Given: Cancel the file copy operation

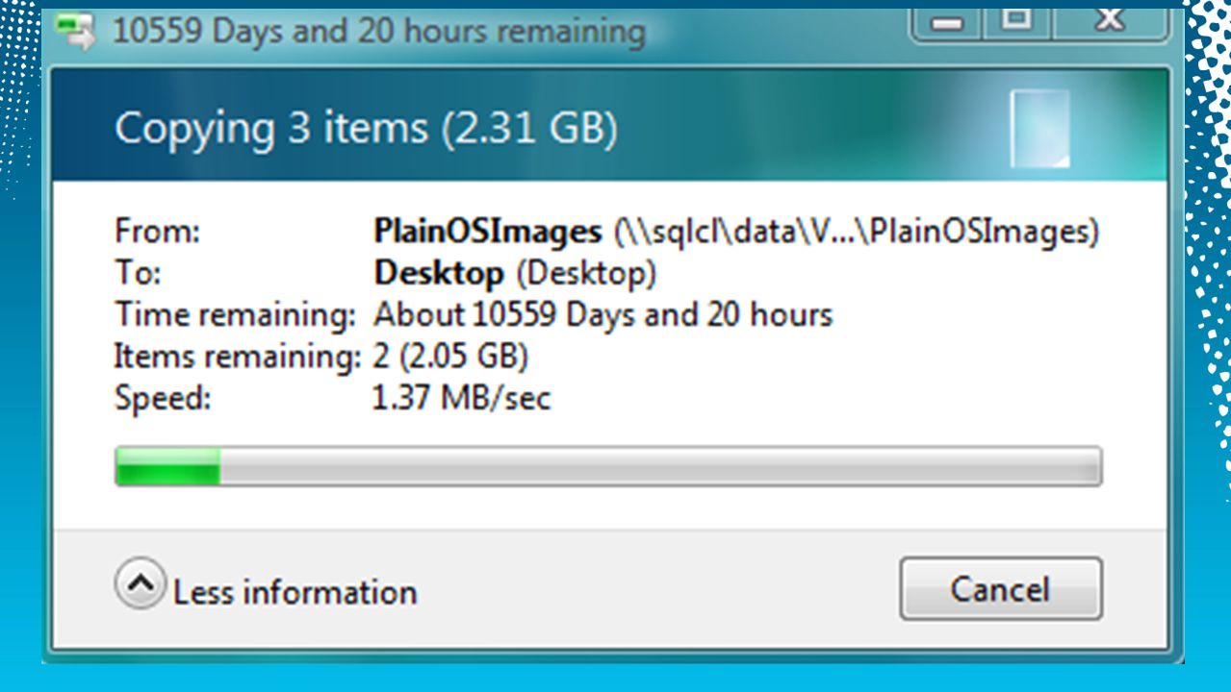Looking at the screenshot, I should tap(1001, 588).
